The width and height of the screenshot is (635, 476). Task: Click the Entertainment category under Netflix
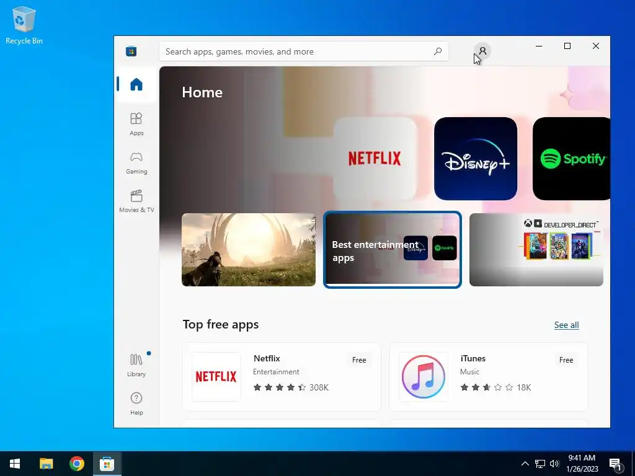coord(276,372)
